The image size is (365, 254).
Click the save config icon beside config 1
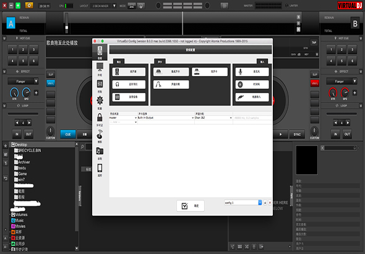265,203
